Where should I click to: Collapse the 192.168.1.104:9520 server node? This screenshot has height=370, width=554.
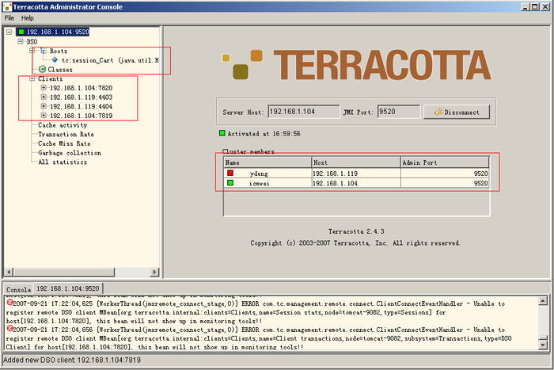tap(9, 32)
